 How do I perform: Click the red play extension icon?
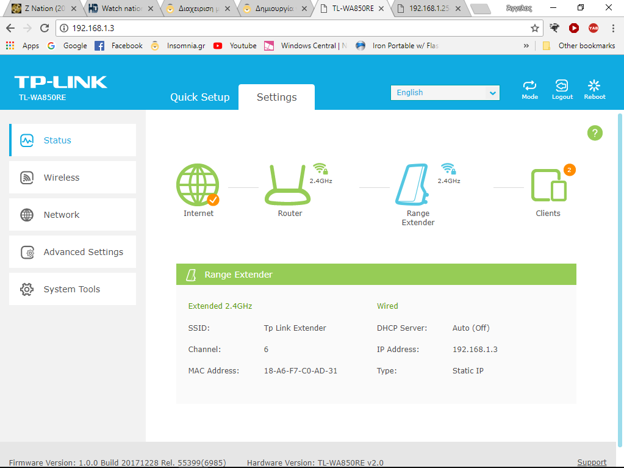[x=573, y=28]
